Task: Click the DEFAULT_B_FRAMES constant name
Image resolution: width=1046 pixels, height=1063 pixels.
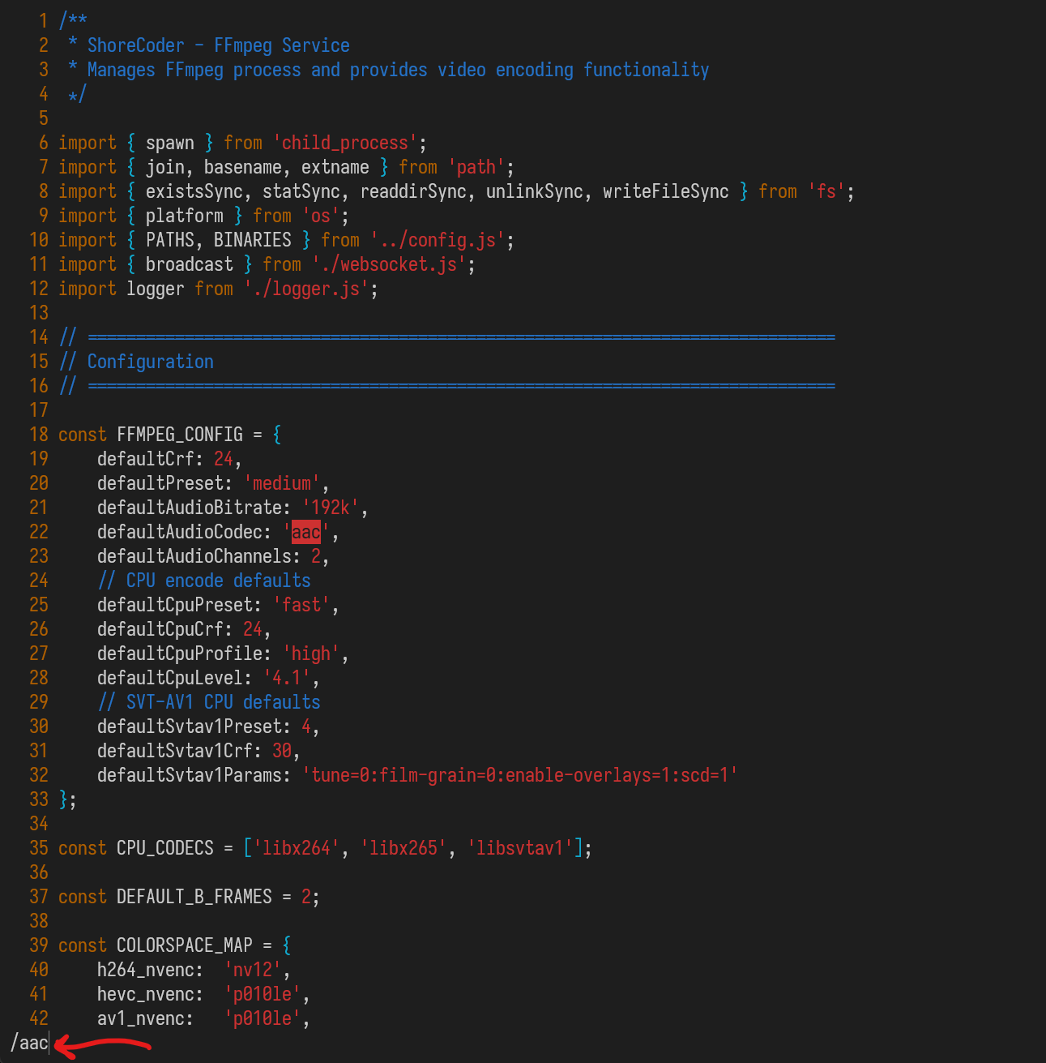Action: tap(194, 897)
